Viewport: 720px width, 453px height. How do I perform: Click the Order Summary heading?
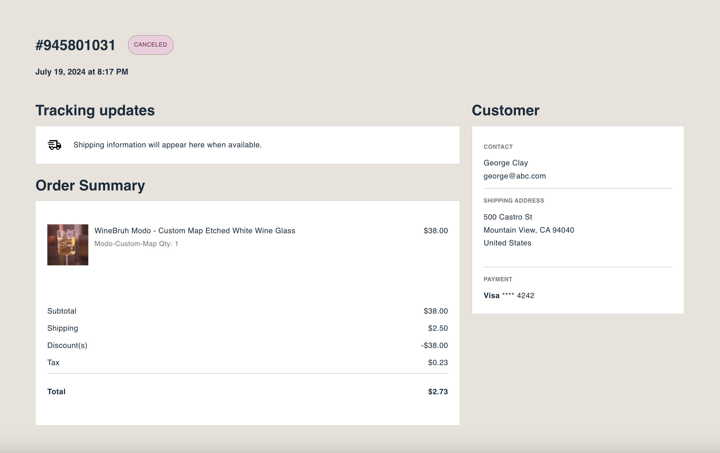tap(90, 185)
